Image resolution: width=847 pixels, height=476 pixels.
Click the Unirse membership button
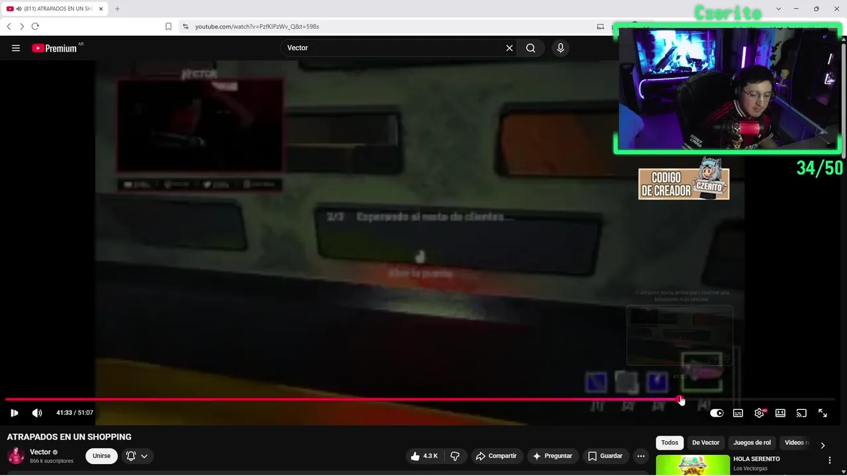101,456
